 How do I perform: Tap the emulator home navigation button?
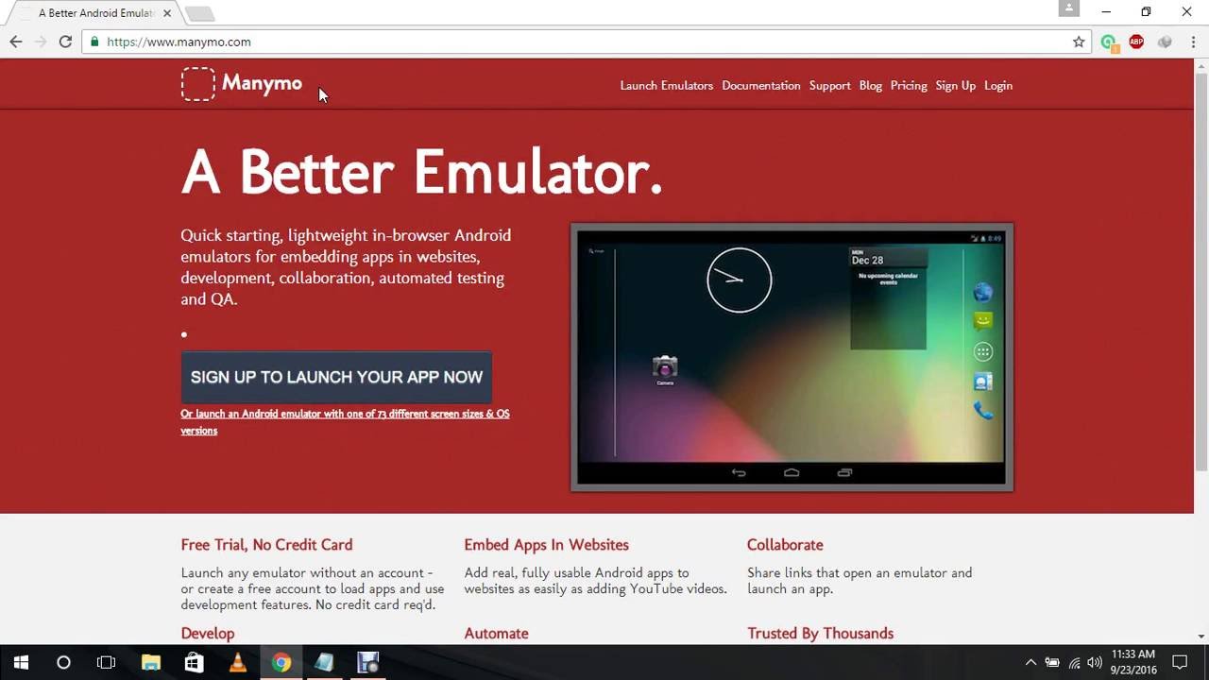(792, 472)
